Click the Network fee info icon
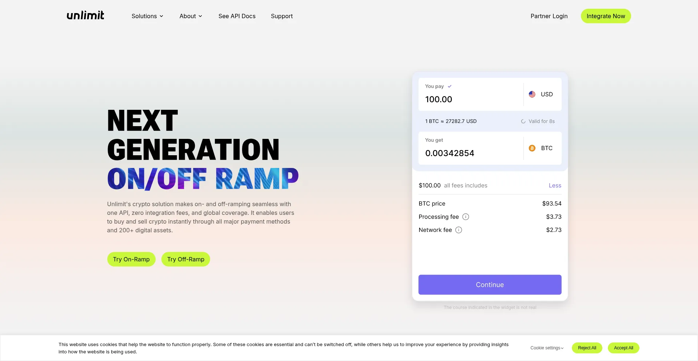This screenshot has width=698, height=361. click(459, 230)
